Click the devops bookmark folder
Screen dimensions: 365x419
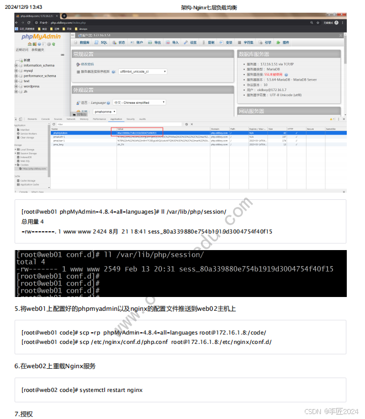(81, 29)
